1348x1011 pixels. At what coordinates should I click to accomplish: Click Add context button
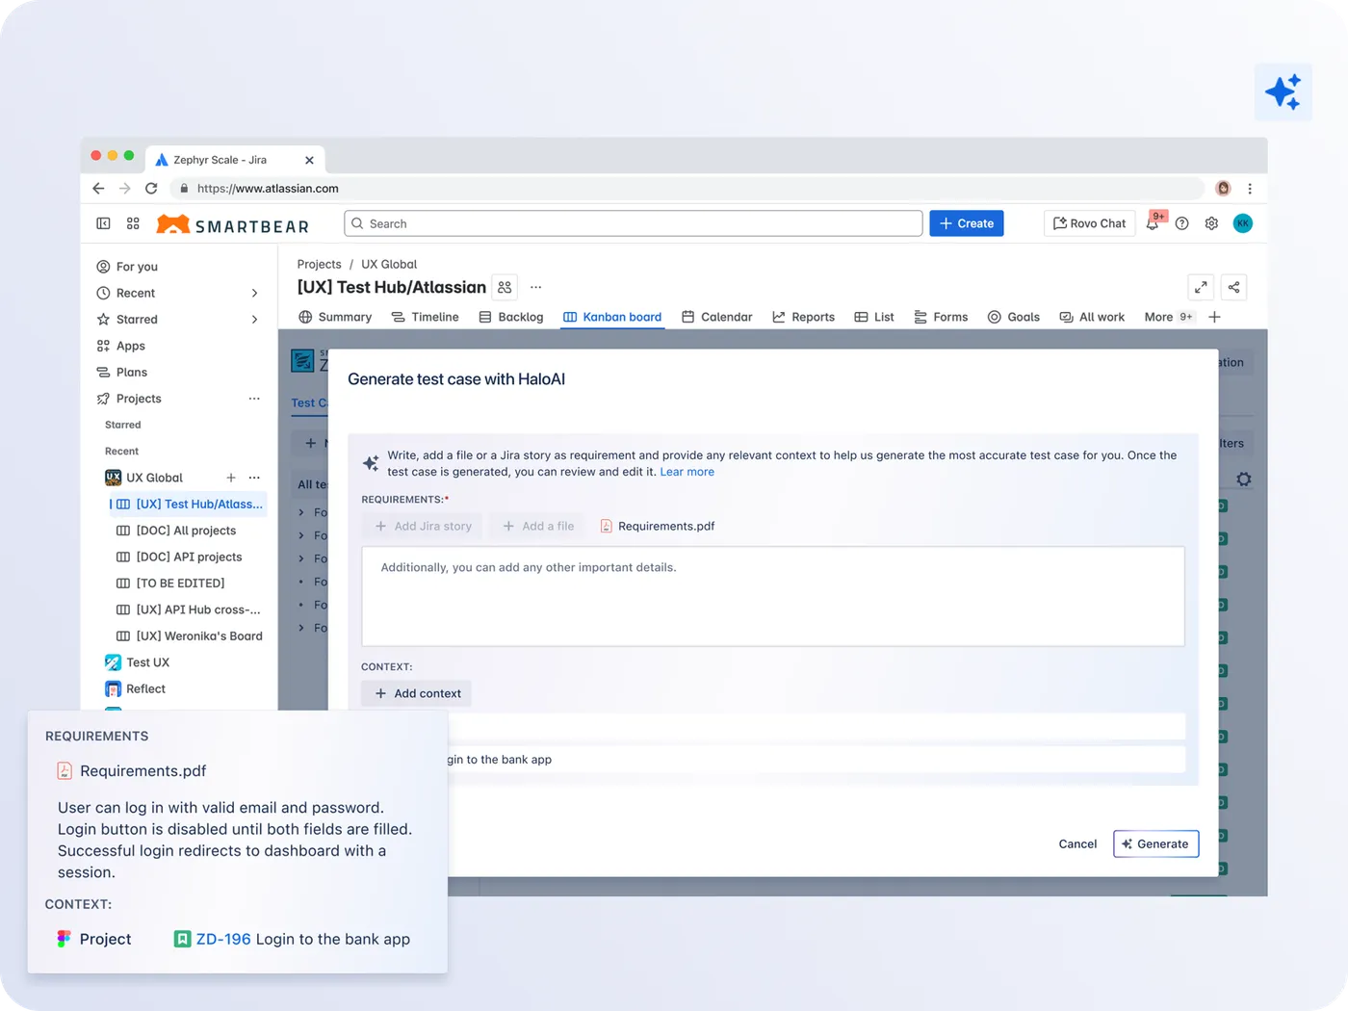[x=417, y=693]
